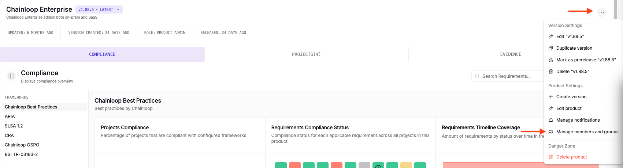
Task: Click the FRAMEWORKS sidebar heading
Action: tap(16, 98)
